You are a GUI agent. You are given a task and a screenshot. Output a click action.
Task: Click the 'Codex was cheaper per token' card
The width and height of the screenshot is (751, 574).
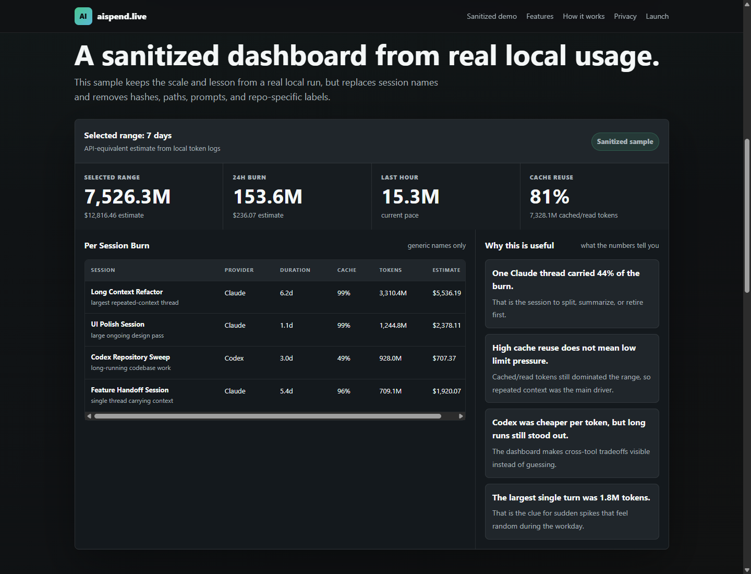tap(572, 443)
